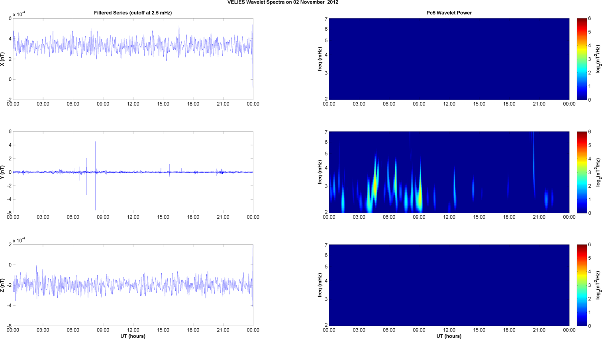Image resolution: width=602 pixels, height=339 pixels.
Task: Click the log2(nT²/Hz) label beside the top colorbar
Action: click(598, 59)
